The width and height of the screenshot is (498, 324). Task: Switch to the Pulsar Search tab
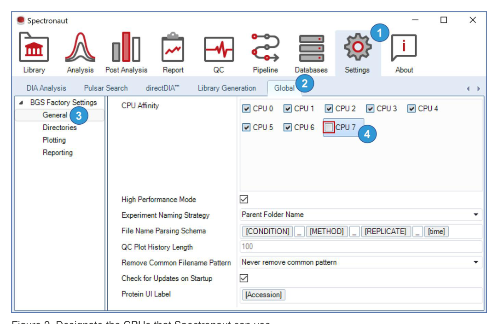106,88
